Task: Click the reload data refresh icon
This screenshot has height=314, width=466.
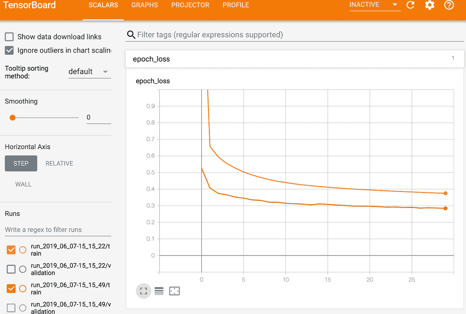Action: pos(410,5)
